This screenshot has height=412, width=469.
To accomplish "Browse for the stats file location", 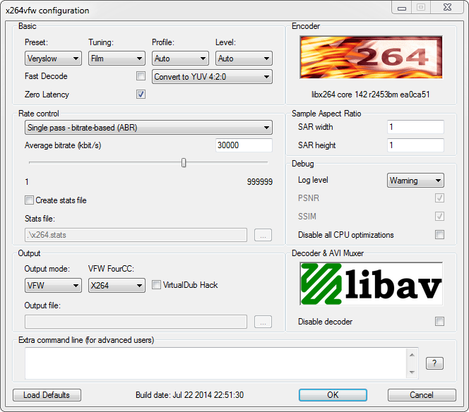I will [x=263, y=235].
